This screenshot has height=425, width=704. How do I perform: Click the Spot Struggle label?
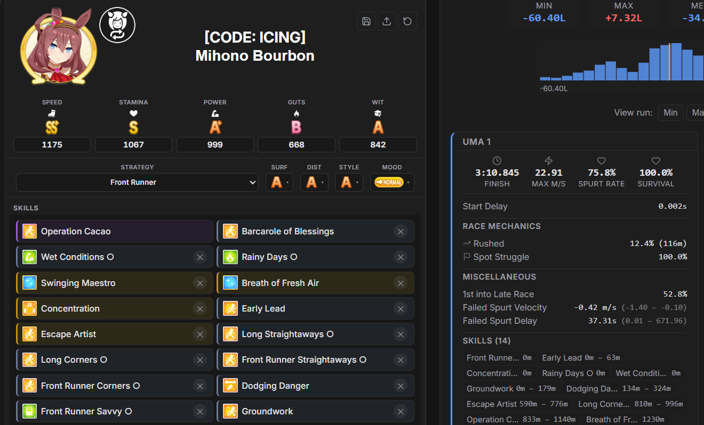pyautogui.click(x=501, y=257)
